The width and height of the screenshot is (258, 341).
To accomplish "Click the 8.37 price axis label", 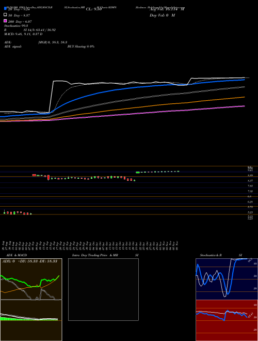I will point(250,181).
